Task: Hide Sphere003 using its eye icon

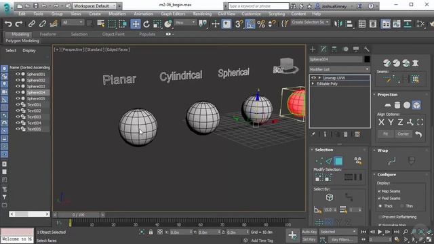Action: [x=18, y=86]
